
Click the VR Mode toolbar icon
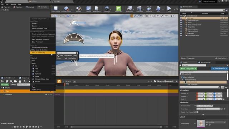pos(149,9)
